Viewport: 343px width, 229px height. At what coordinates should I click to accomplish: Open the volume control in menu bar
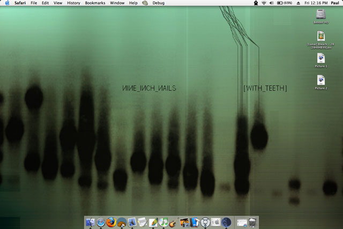point(271,3)
